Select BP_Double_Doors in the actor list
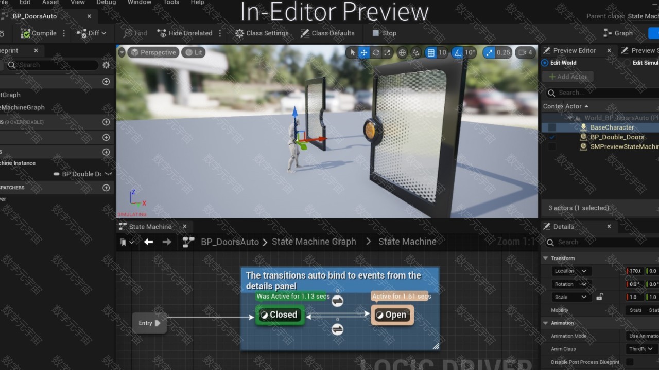Image resolution: width=659 pixels, height=370 pixels. point(617,137)
